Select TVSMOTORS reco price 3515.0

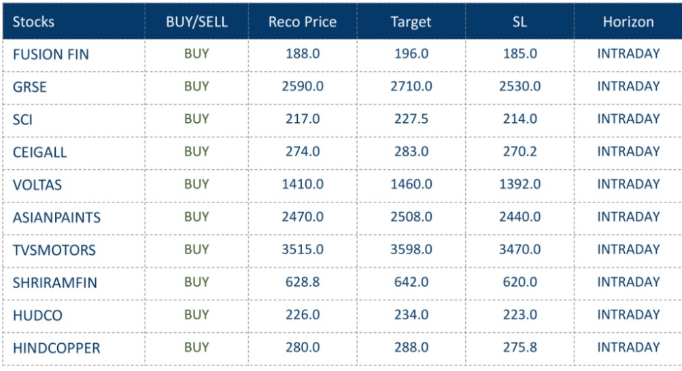click(302, 249)
